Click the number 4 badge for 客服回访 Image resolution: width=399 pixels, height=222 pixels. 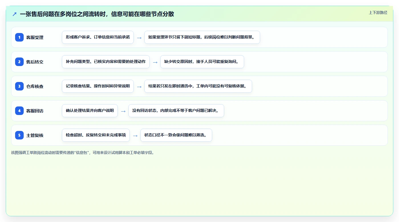pos(19,111)
